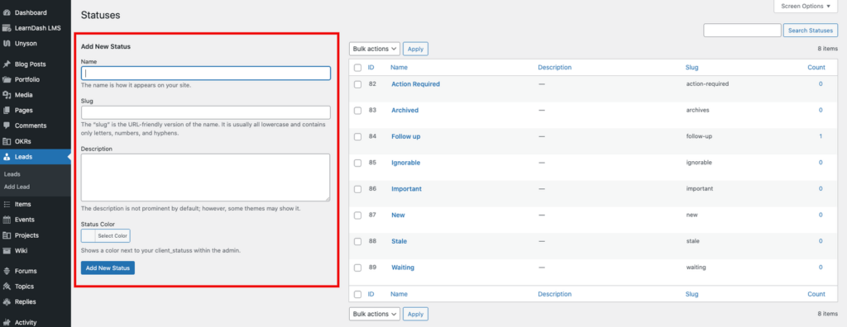Tick the Important row checkbox
The height and width of the screenshot is (327, 847).
click(357, 189)
